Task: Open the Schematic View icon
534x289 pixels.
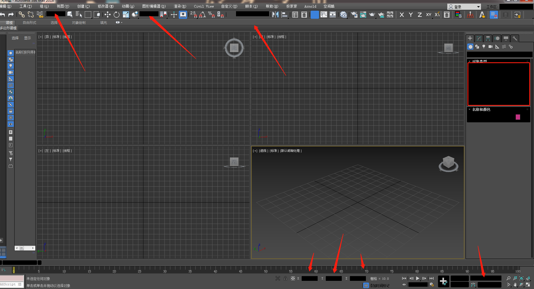Action: tap(333, 15)
